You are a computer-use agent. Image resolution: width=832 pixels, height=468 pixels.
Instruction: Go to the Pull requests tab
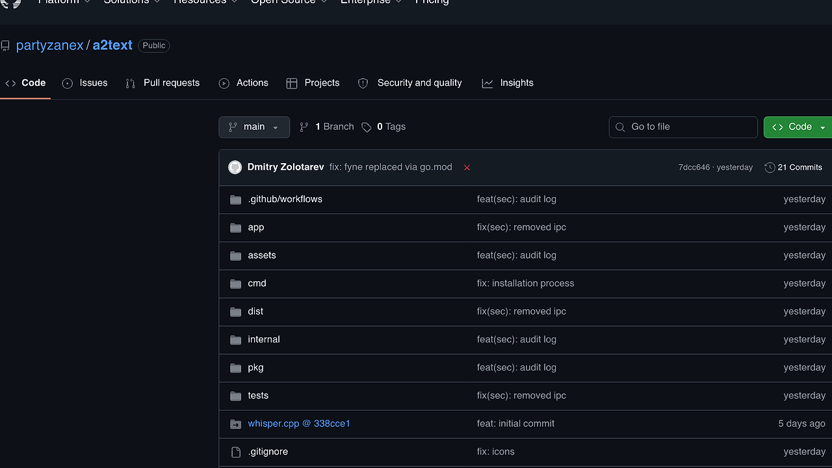click(x=162, y=83)
